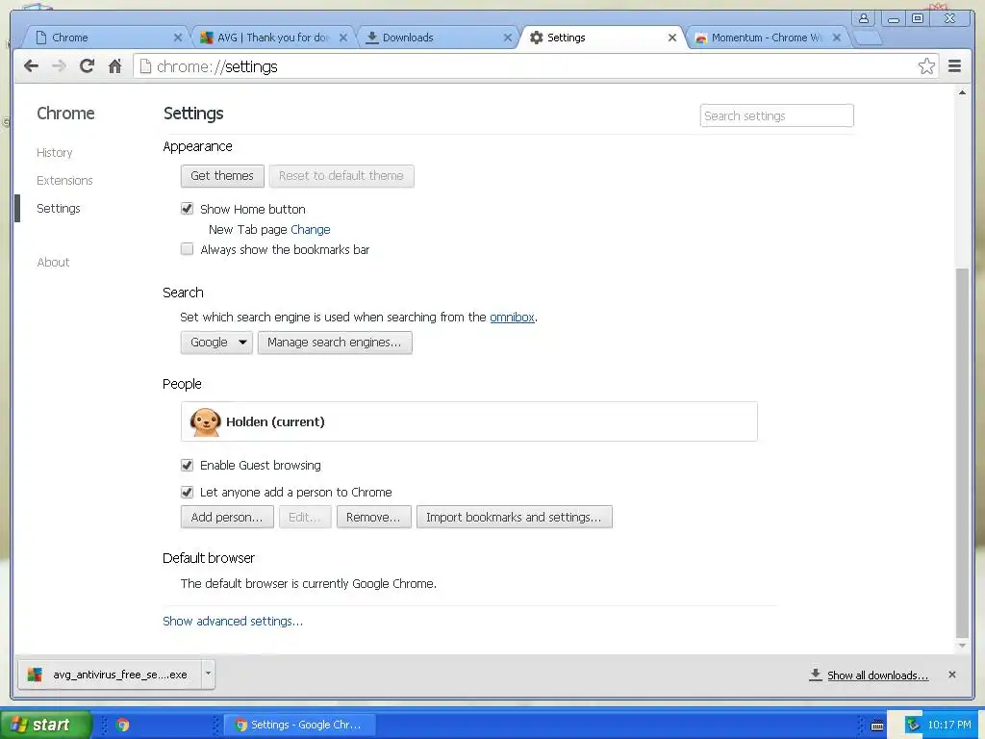This screenshot has width=985, height=739.
Task: Click the Holden profile avatar picture
Action: tap(206, 421)
